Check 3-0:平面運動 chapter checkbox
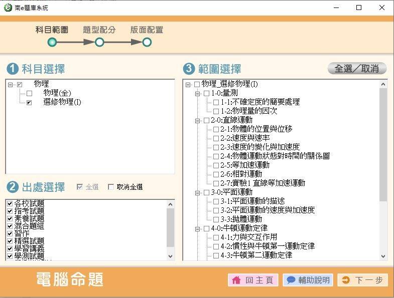Screen dimensions: 394x298 tap(207, 192)
